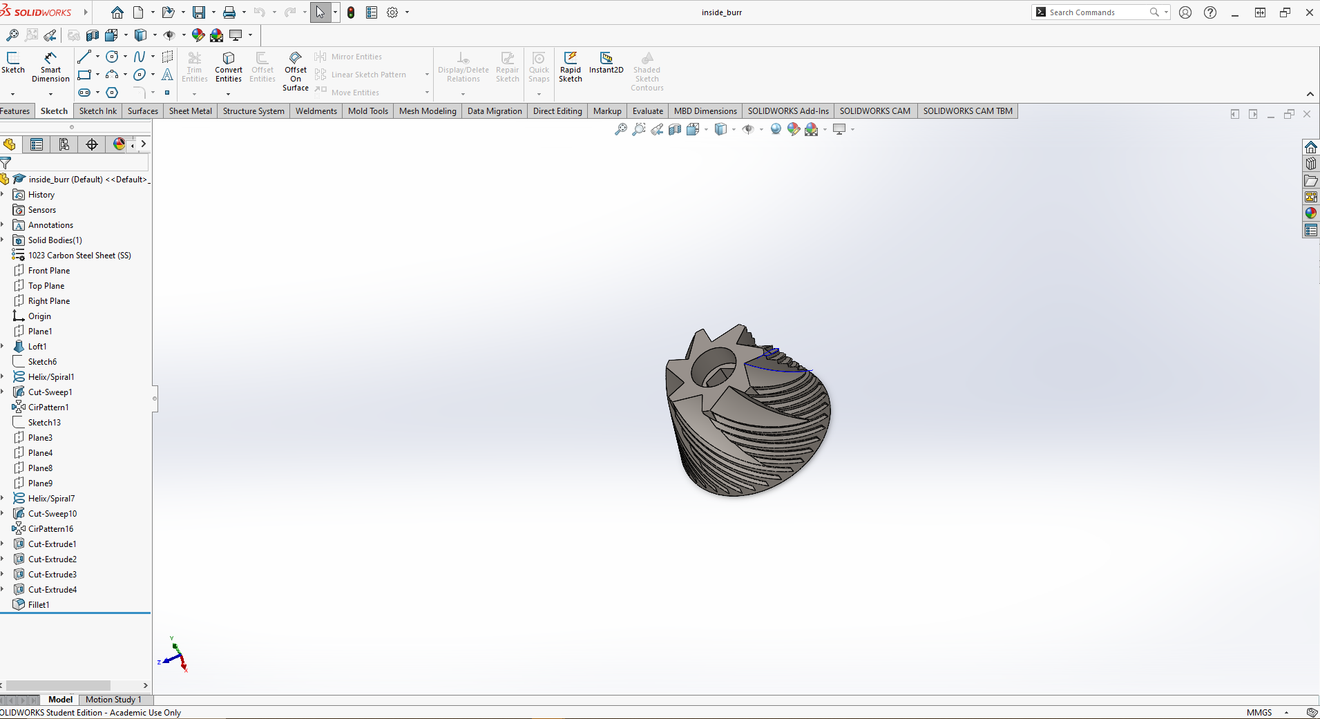Create a new document with New icon

point(138,12)
